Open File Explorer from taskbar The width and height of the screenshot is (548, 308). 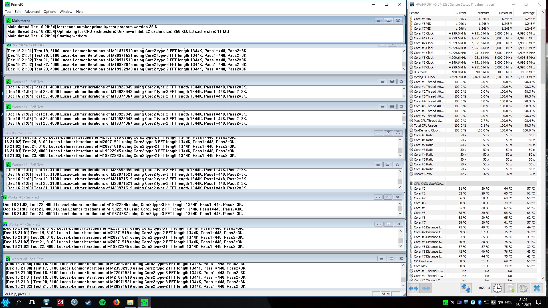[x=130, y=302]
